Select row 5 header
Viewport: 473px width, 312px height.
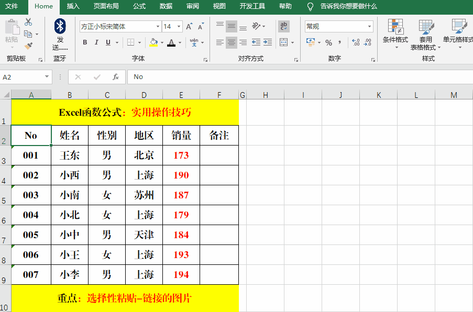pyautogui.click(x=5, y=195)
